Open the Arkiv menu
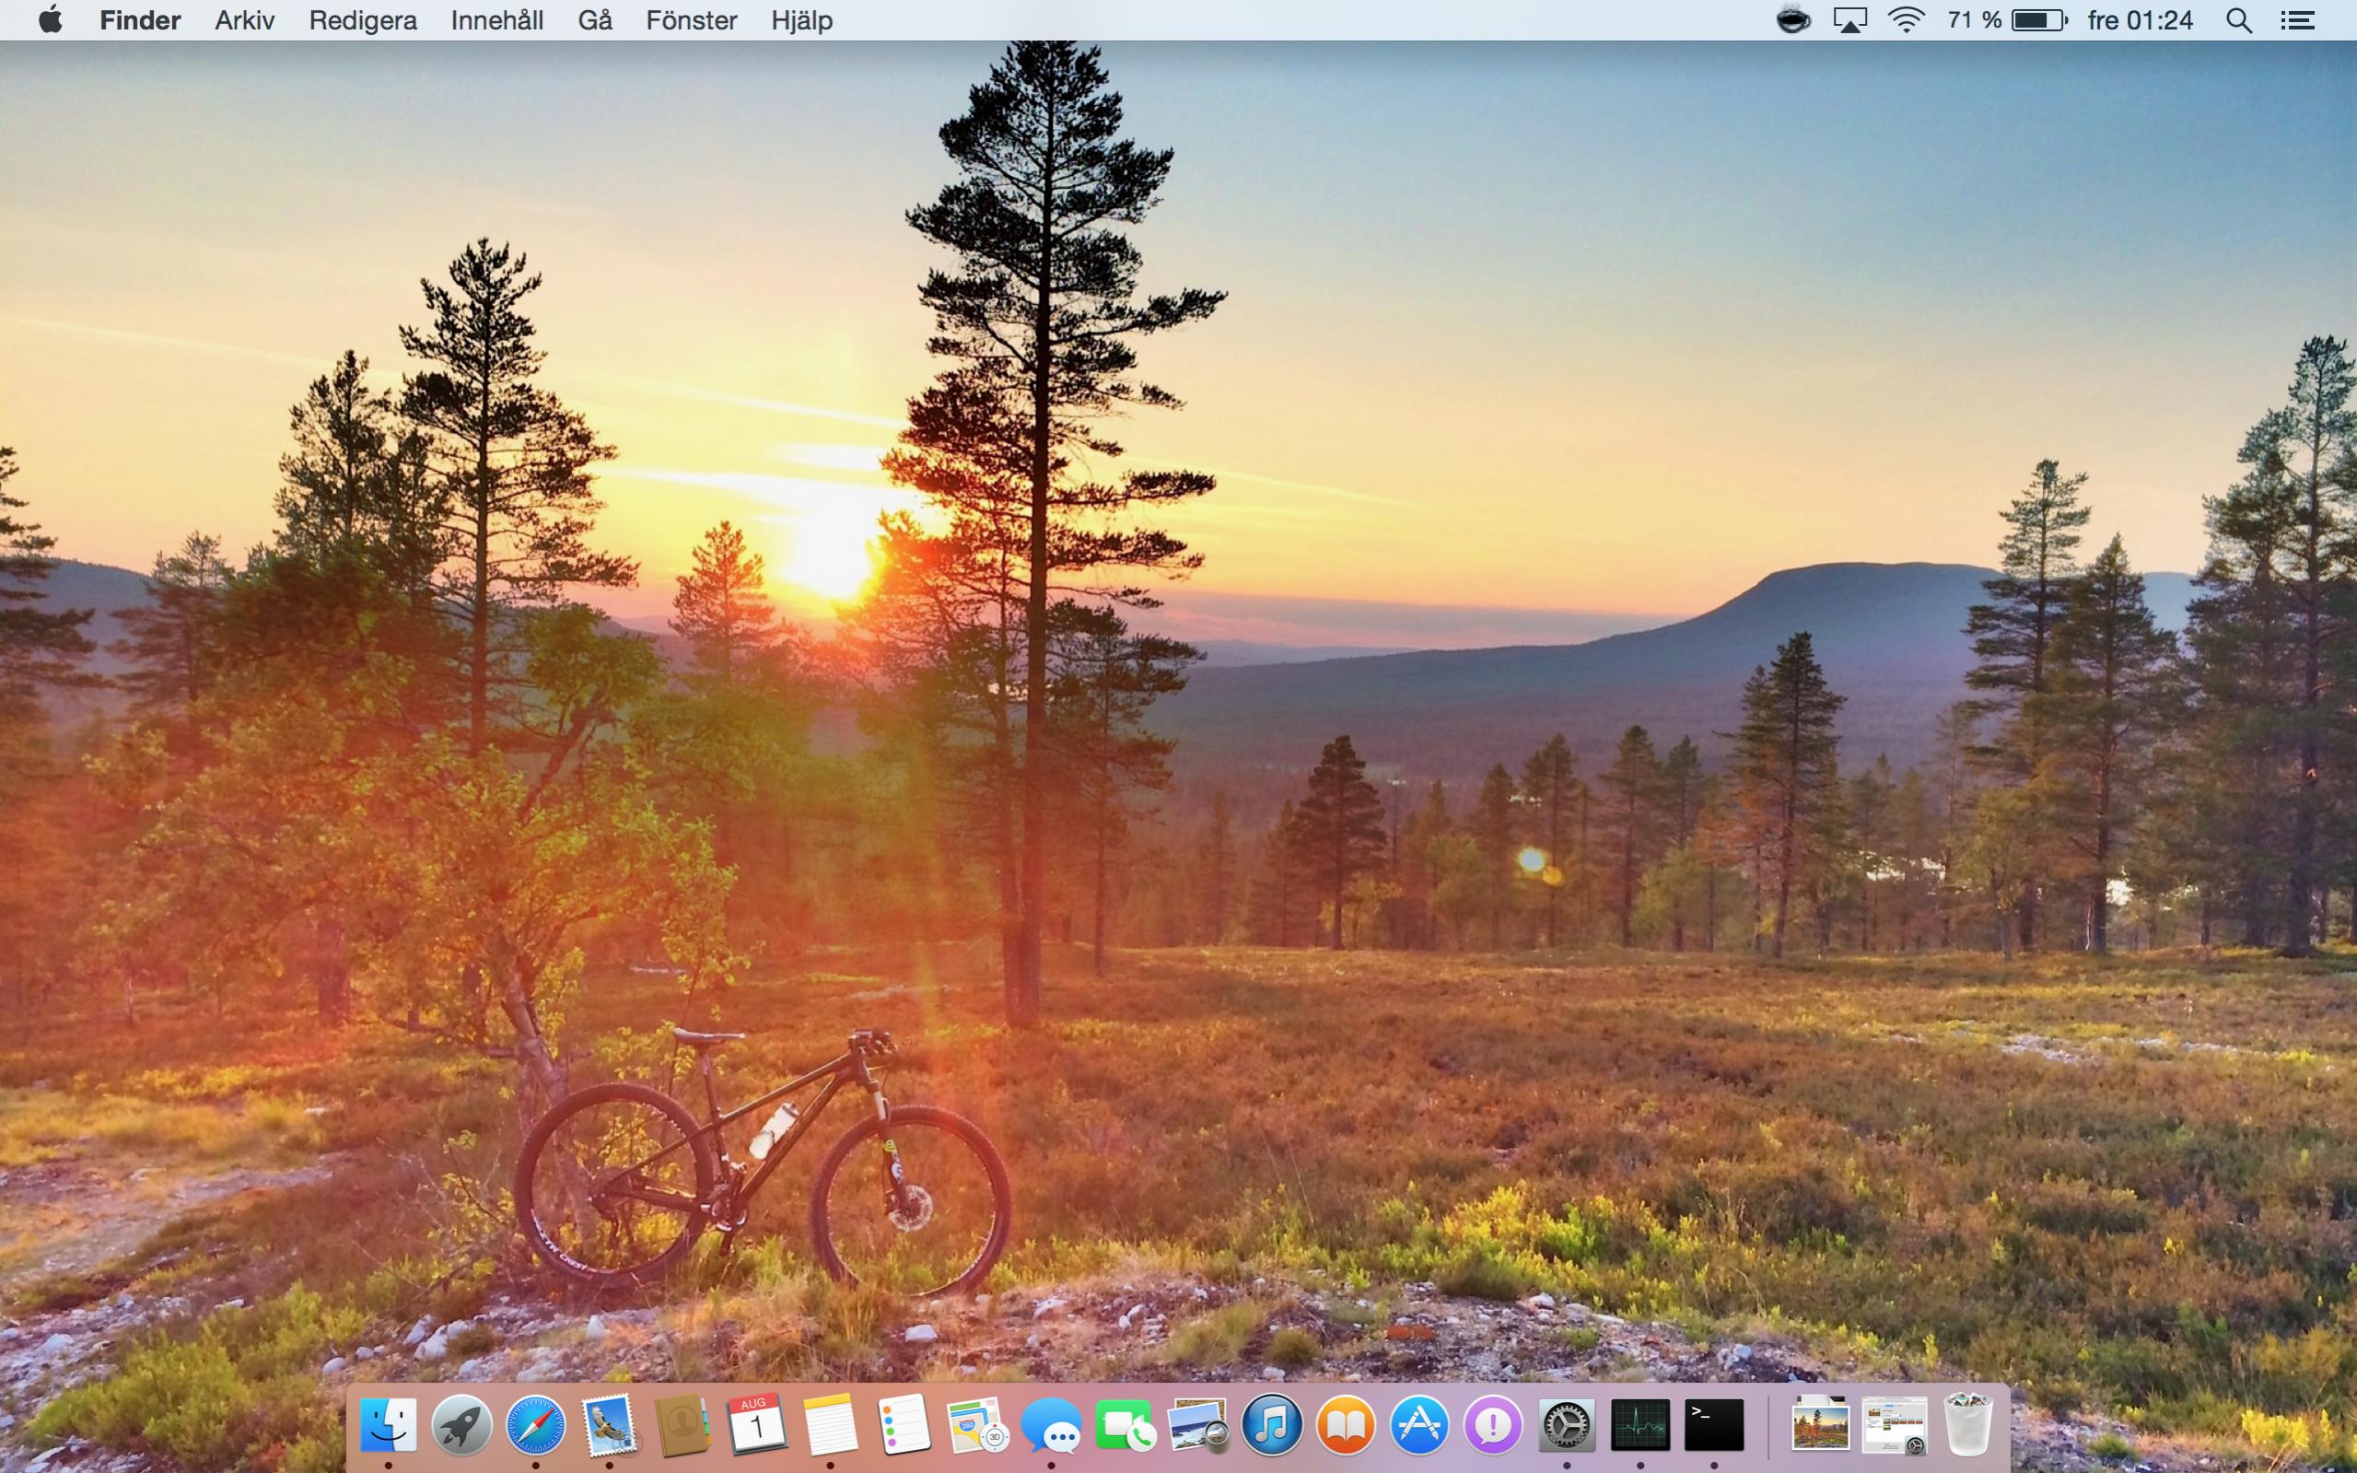The height and width of the screenshot is (1473, 2357). tap(244, 20)
